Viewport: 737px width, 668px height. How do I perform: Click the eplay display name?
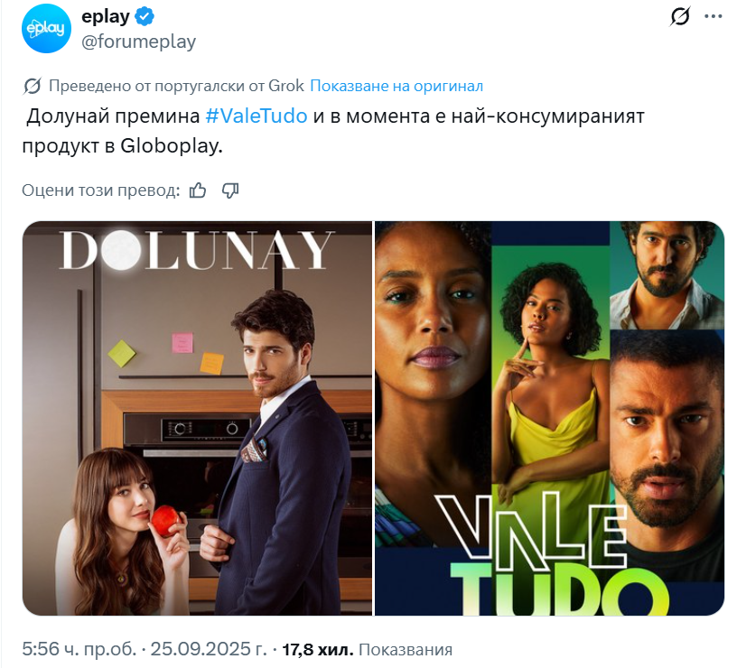coord(106,16)
